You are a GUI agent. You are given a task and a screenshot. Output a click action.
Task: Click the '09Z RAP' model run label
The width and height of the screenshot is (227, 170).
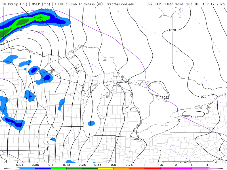pos(154,4)
